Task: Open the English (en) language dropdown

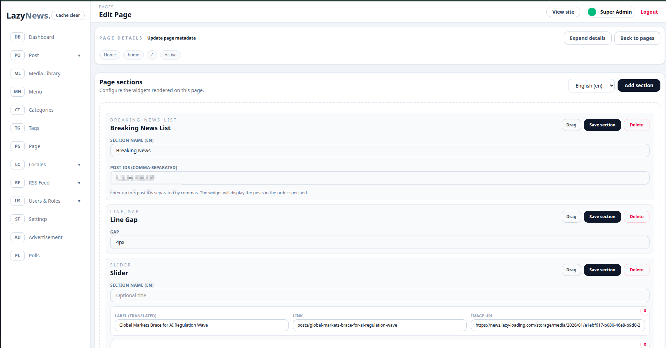Action: click(591, 86)
